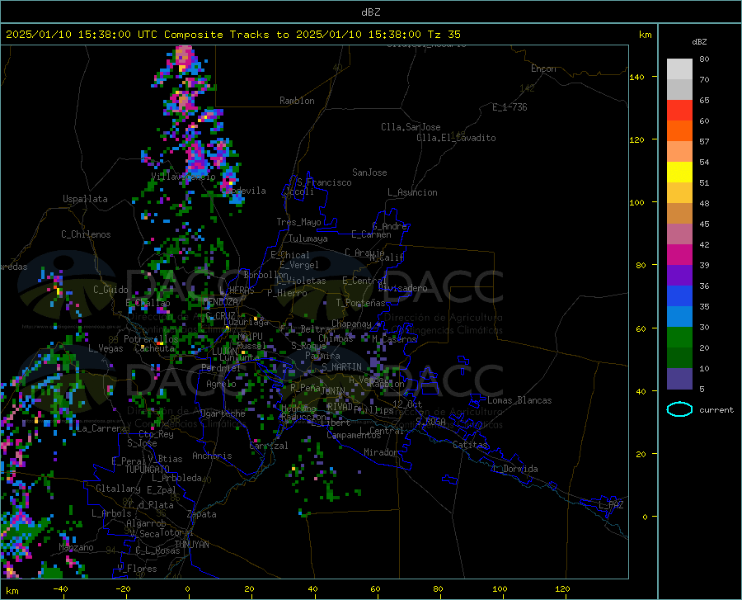Click the 'Gltallary' map label
The width and height of the screenshot is (742, 600).
[118, 489]
